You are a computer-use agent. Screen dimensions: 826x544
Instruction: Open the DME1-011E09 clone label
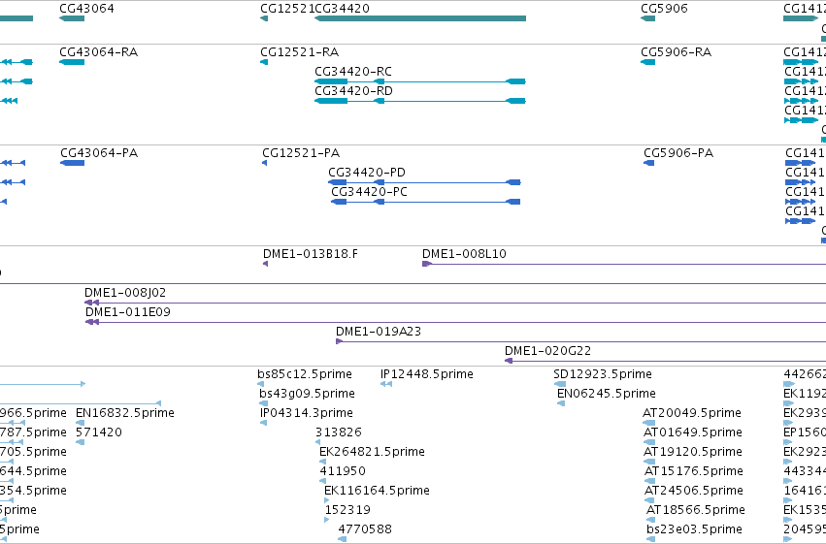click(x=128, y=312)
